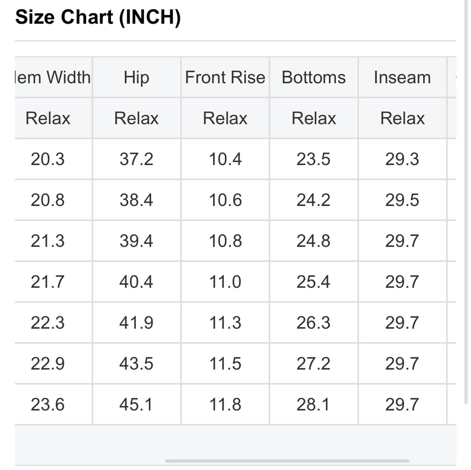Select hem width value 21.3

click(x=47, y=241)
